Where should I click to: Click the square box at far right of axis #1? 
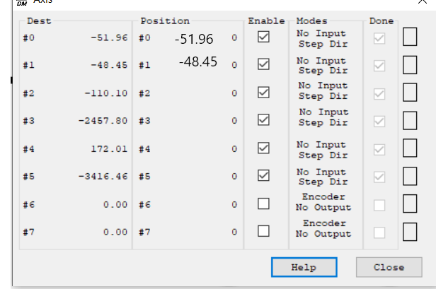(x=410, y=64)
